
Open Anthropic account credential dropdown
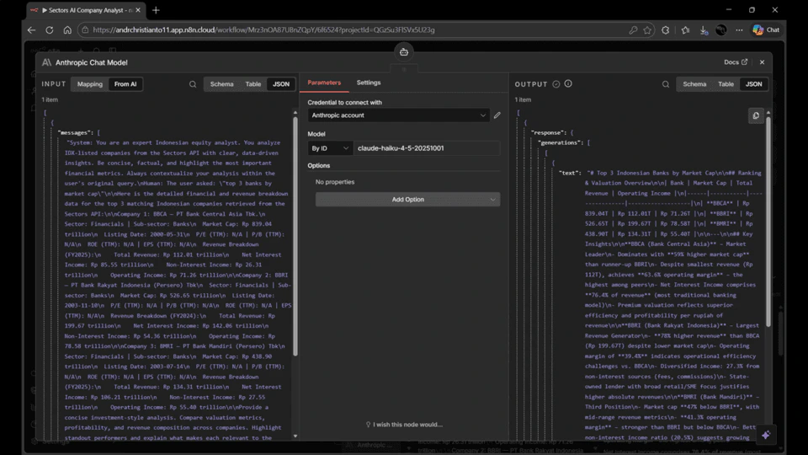[x=398, y=115]
